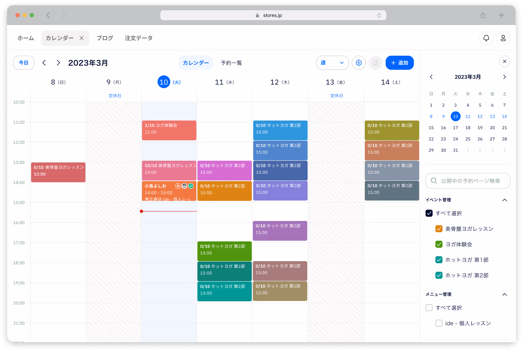
Task: Click the list menu icon beside the gear
Action: [x=376, y=63]
